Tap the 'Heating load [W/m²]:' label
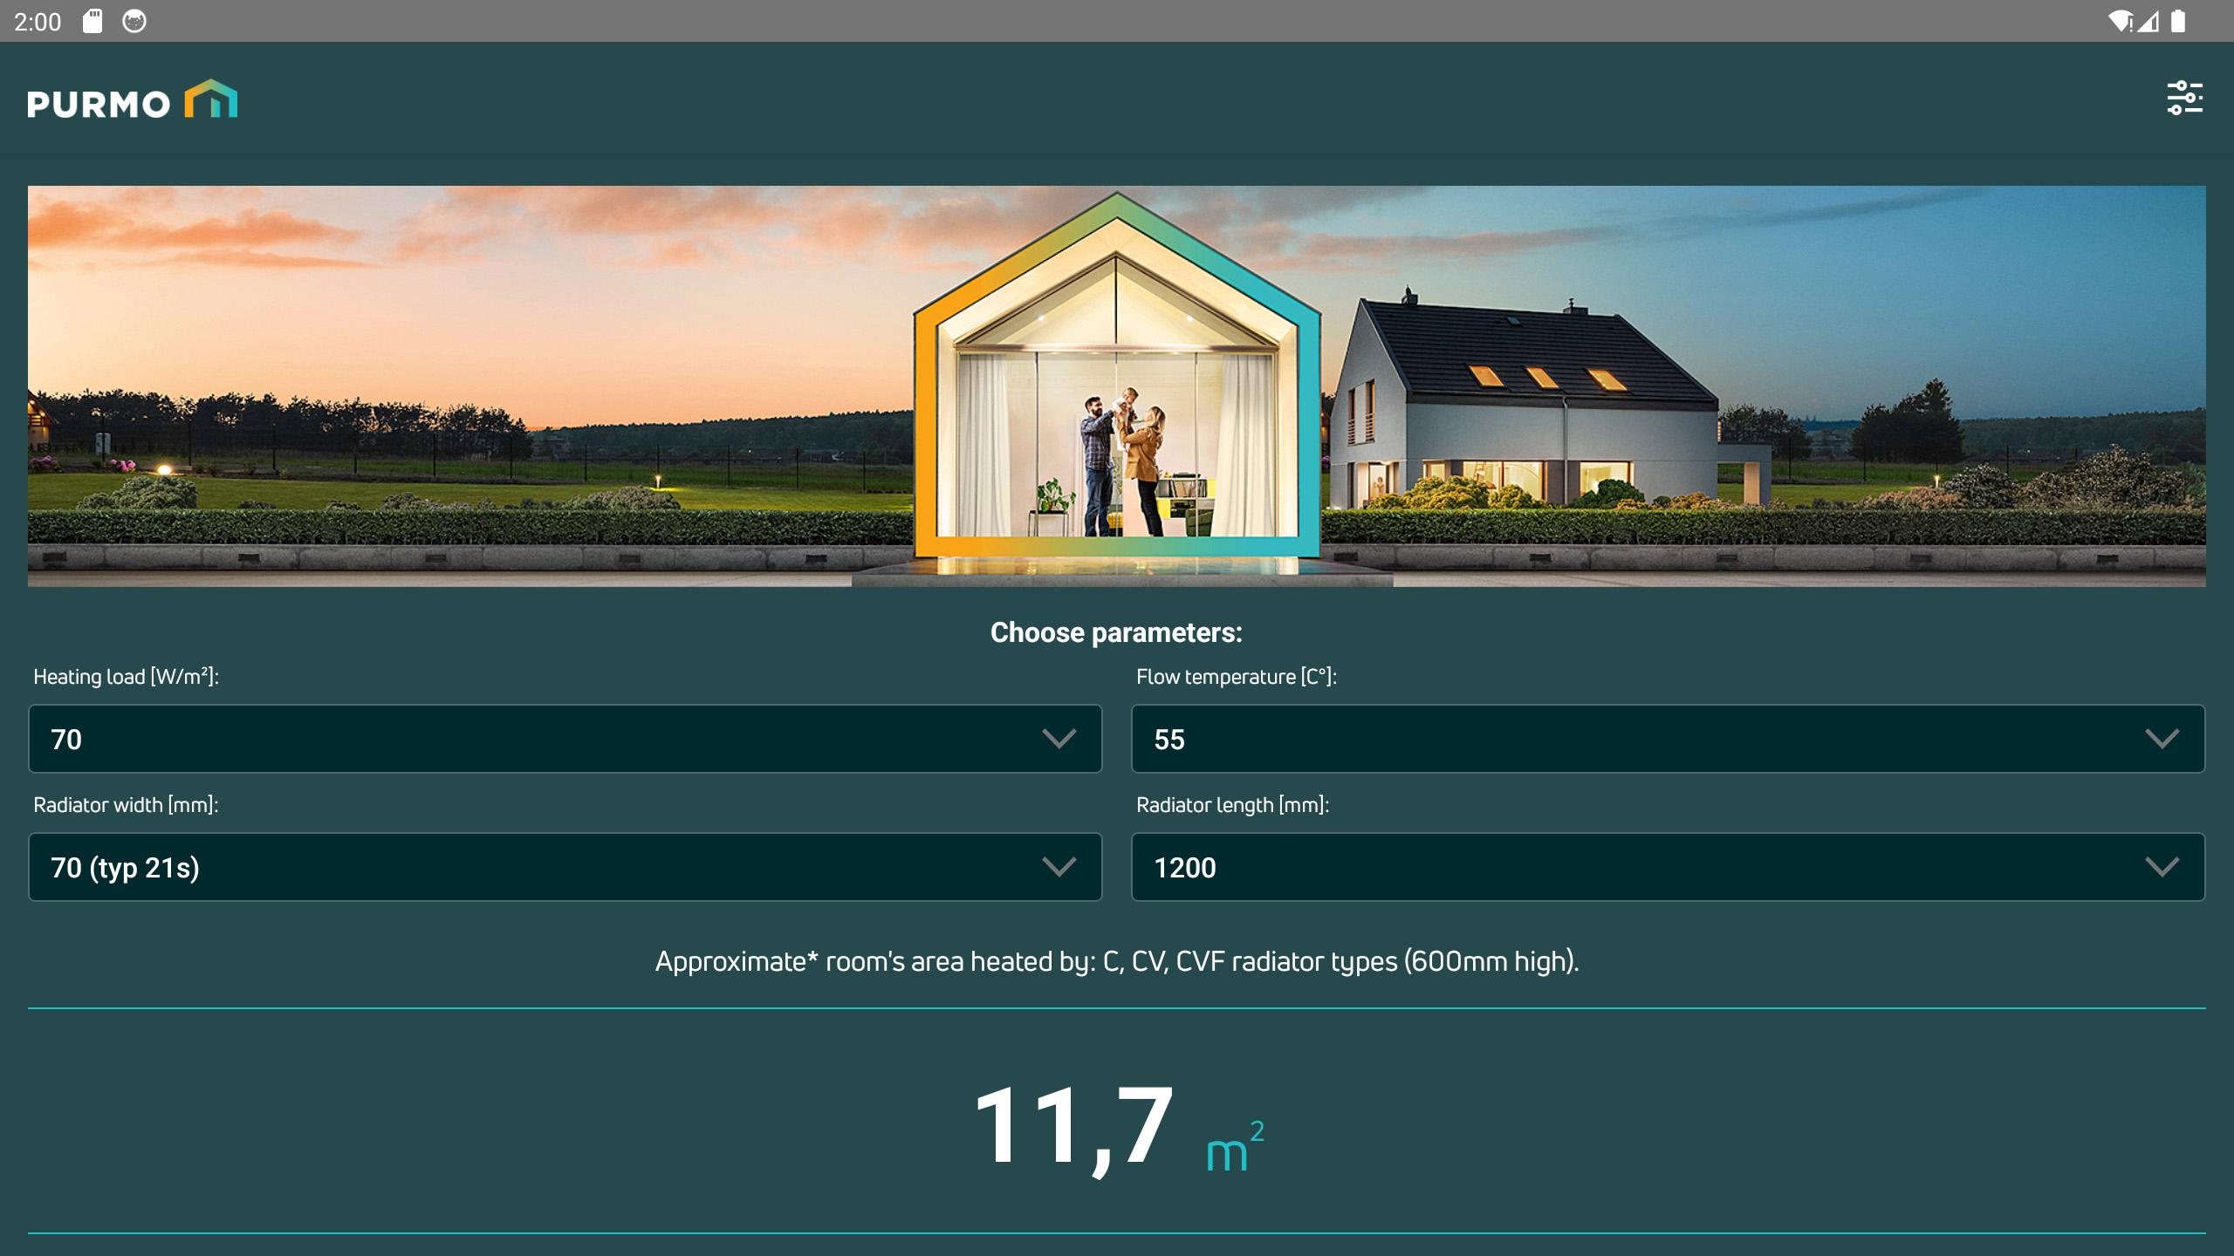This screenshot has height=1256, width=2234. coord(126,677)
